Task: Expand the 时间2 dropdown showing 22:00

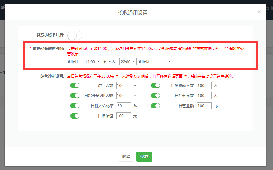Action: pos(128,62)
